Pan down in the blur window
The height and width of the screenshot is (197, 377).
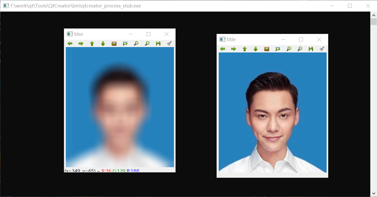[x=103, y=43]
